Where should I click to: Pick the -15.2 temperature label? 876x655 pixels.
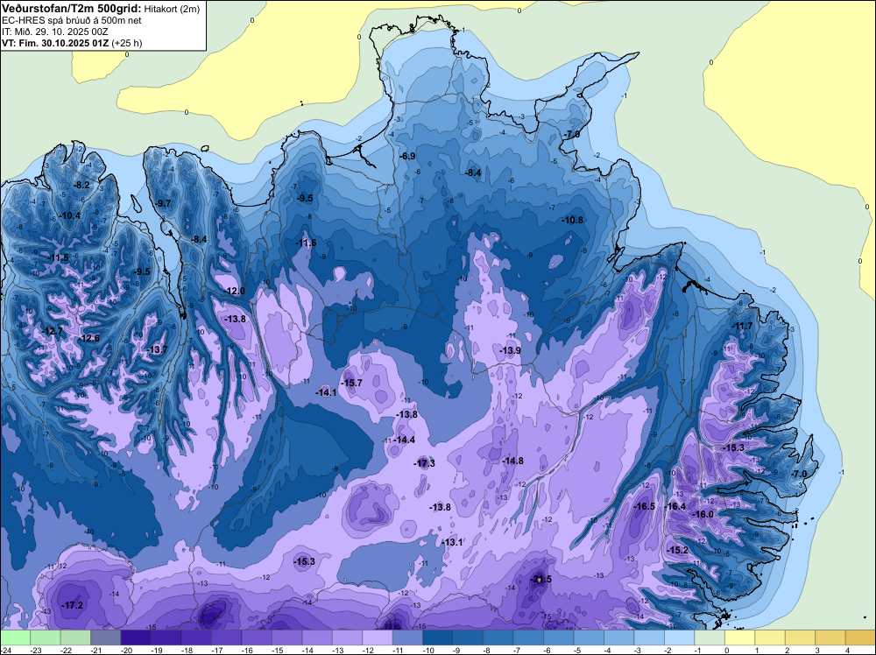678,550
